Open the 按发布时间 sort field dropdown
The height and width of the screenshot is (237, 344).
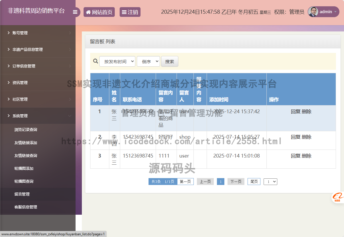pyautogui.click(x=117, y=61)
